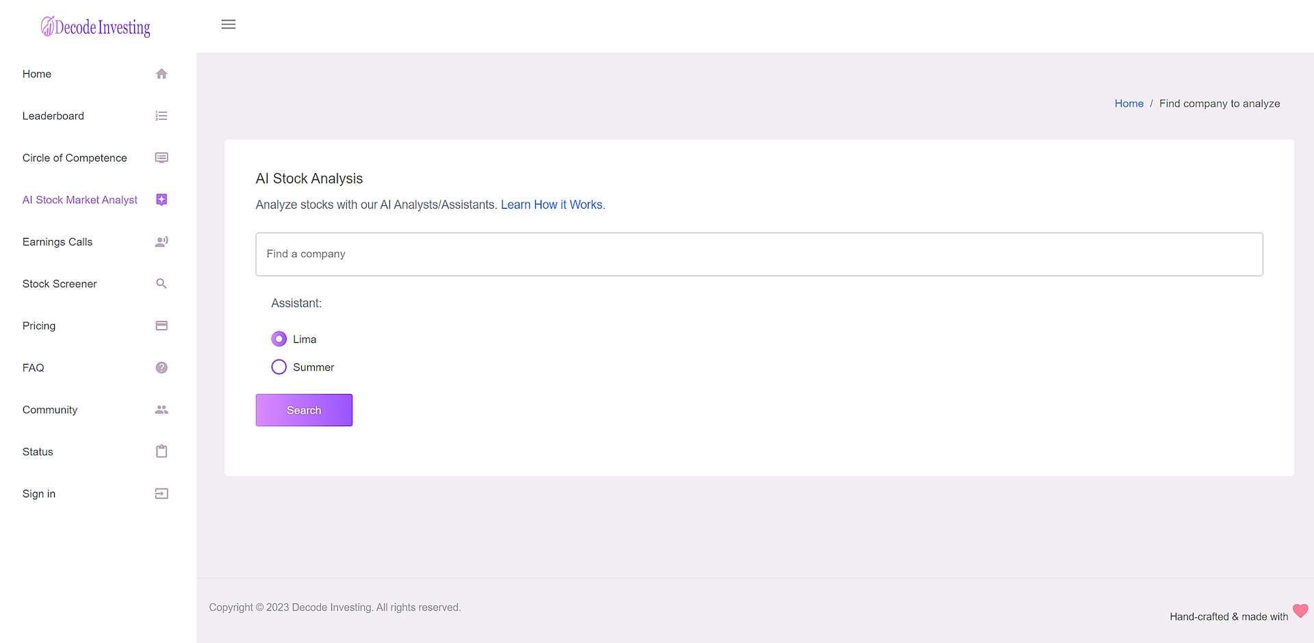
Task: Select the Lima assistant radio button
Action: point(279,339)
